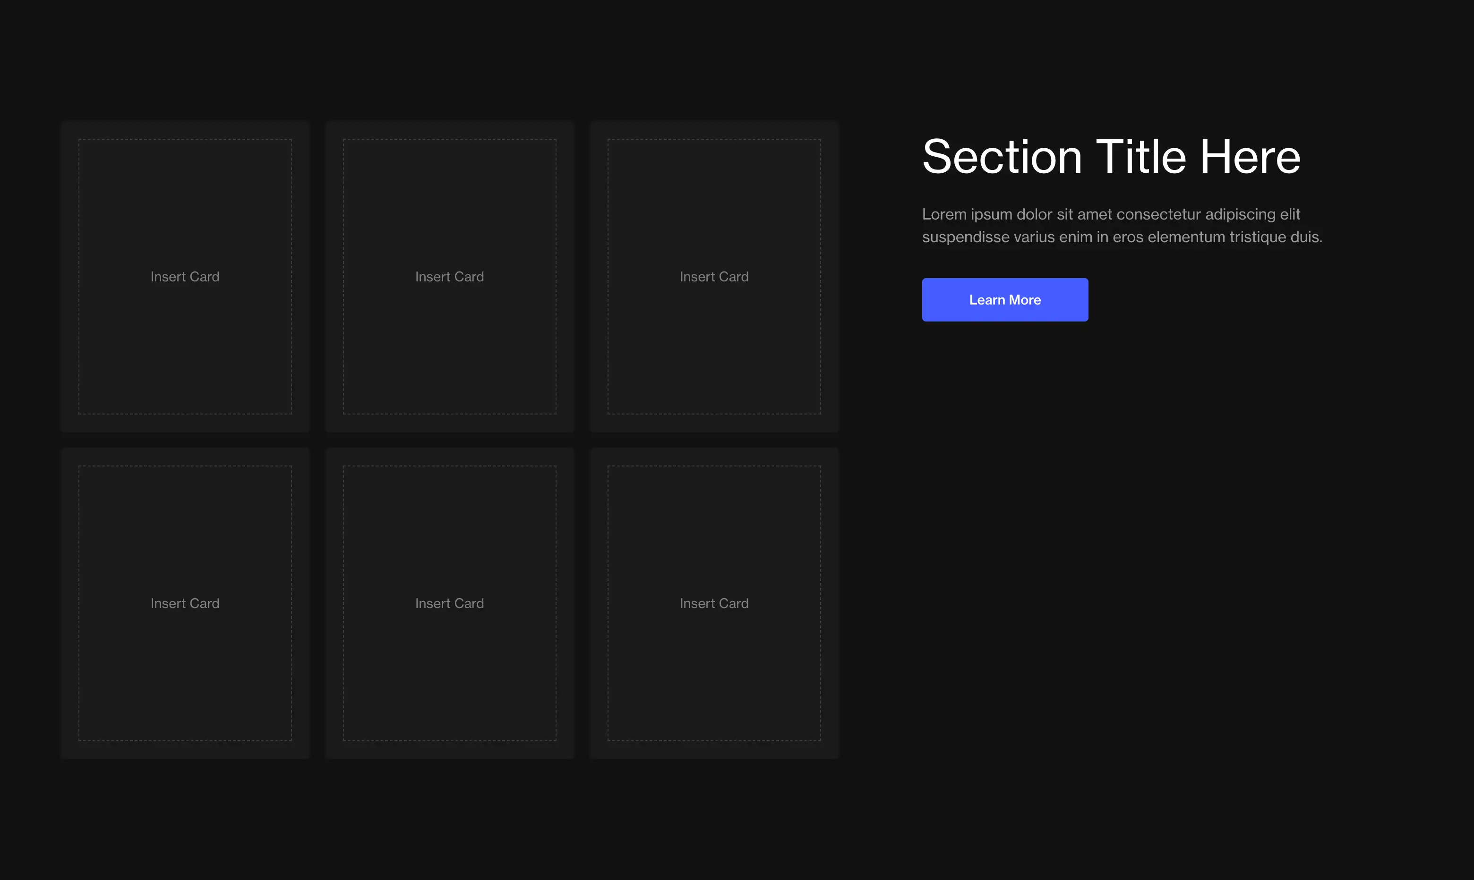Click the Lorem ipsum paragraph's first line
This screenshot has height=880, width=1474.
1111,214
